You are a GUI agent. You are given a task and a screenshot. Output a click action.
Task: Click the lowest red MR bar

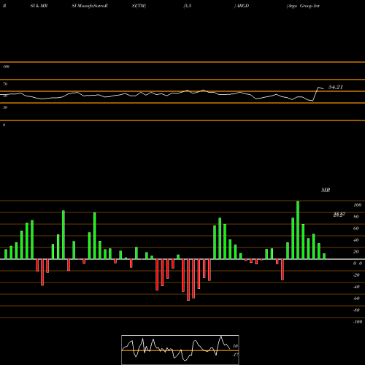188,280
